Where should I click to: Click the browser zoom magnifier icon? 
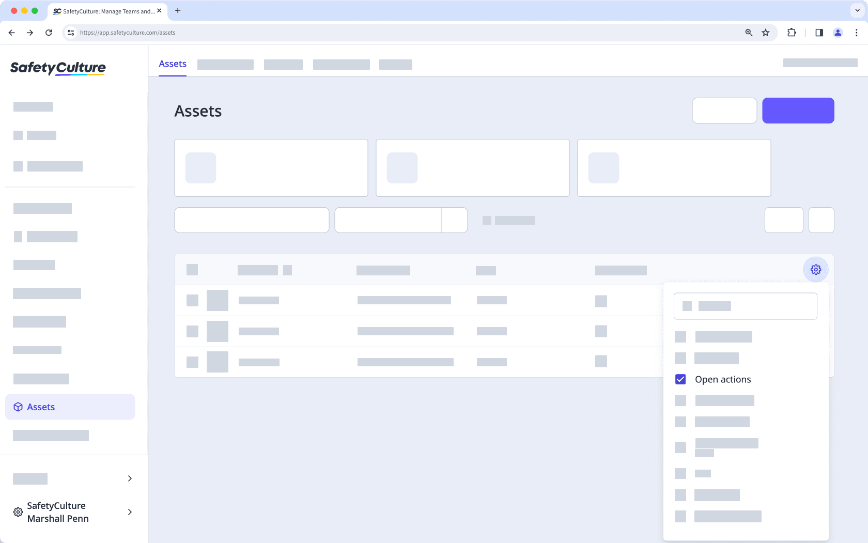coord(748,32)
